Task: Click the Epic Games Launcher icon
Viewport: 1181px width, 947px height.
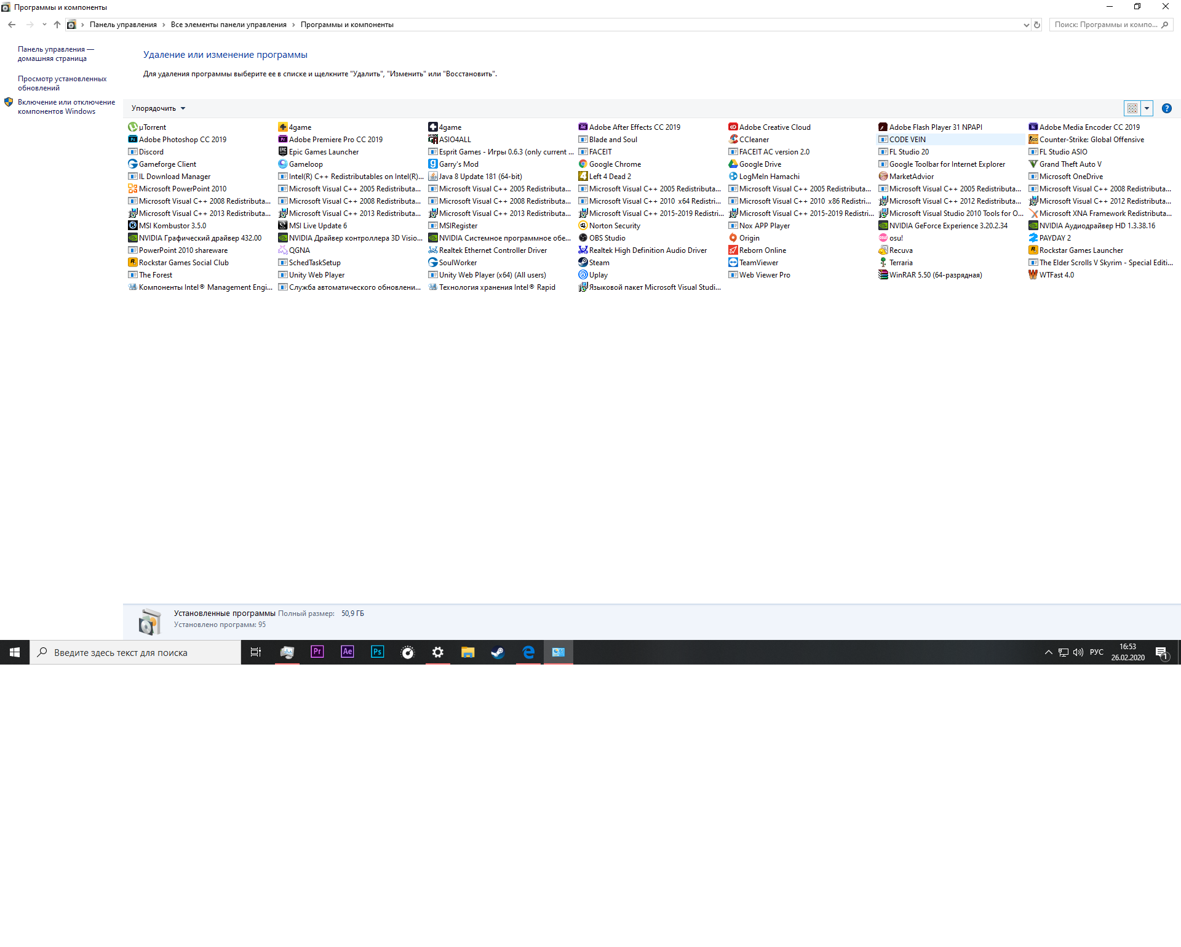Action: 282,152
